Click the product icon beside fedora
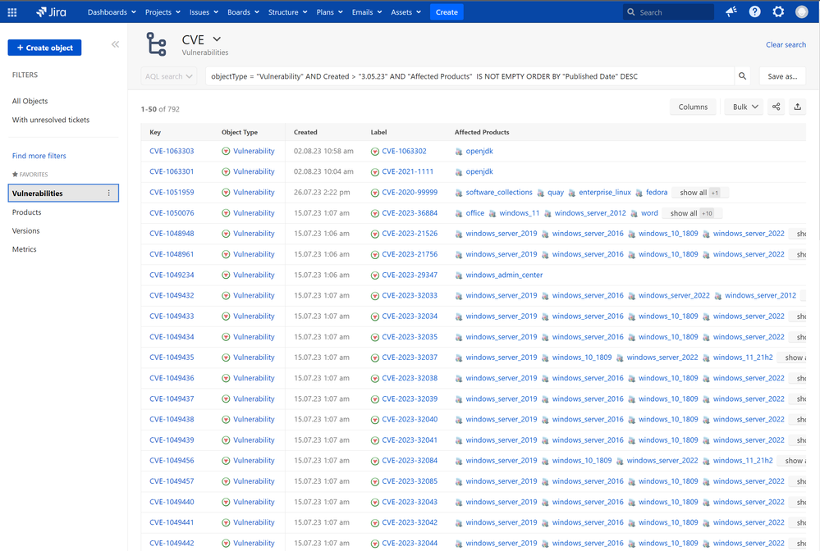Screen dimensions: 820x551 point(639,193)
